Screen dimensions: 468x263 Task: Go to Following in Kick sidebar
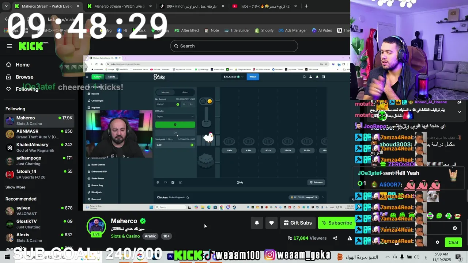(x=27, y=89)
